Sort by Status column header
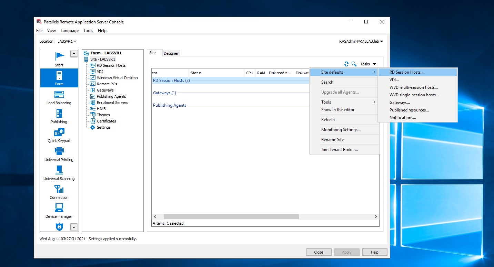Screen dimensions: 494x267 [x=216, y=73]
